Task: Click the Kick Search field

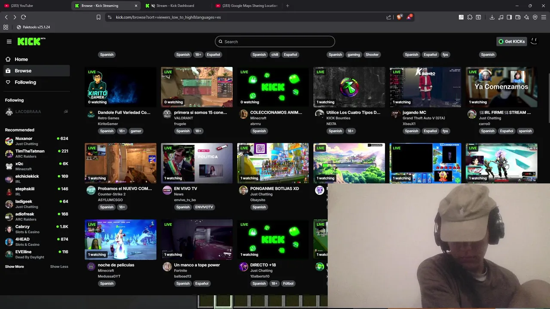Action: coord(275,42)
